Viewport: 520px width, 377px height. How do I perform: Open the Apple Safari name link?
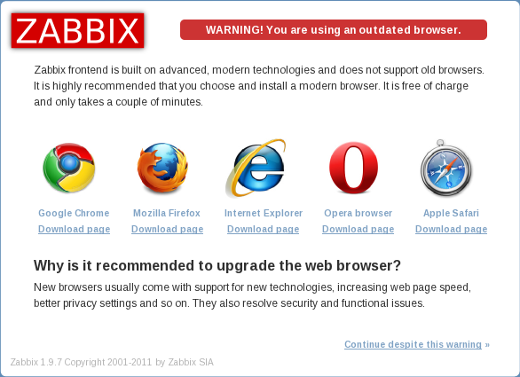pos(451,213)
